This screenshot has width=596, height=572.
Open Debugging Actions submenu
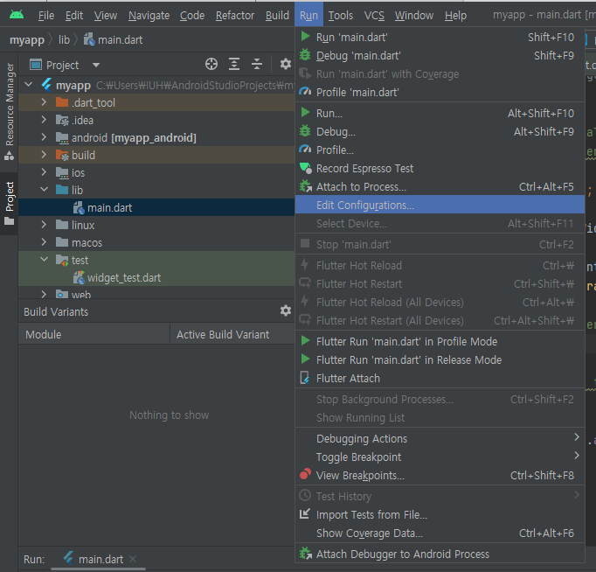pos(440,438)
